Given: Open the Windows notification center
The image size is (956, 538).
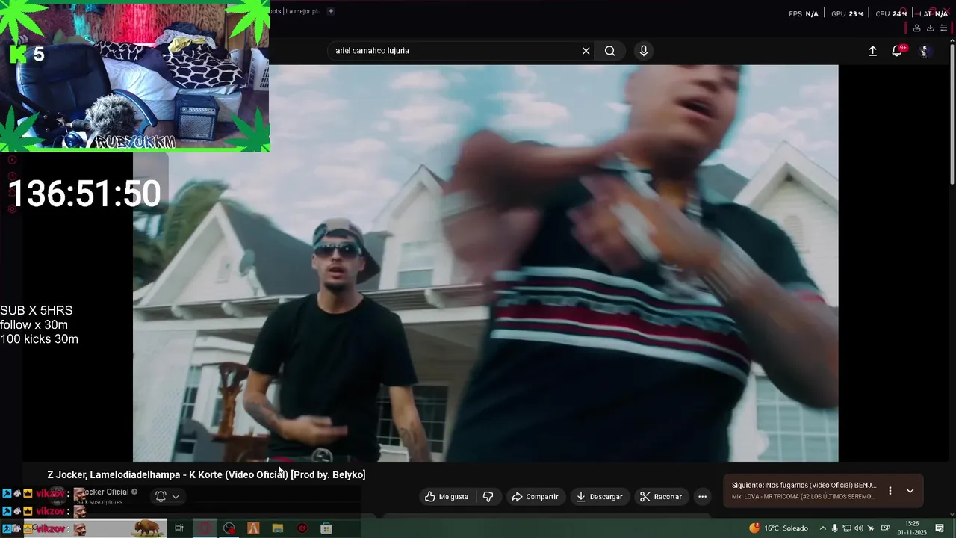Looking at the screenshot, I should tap(940, 528).
